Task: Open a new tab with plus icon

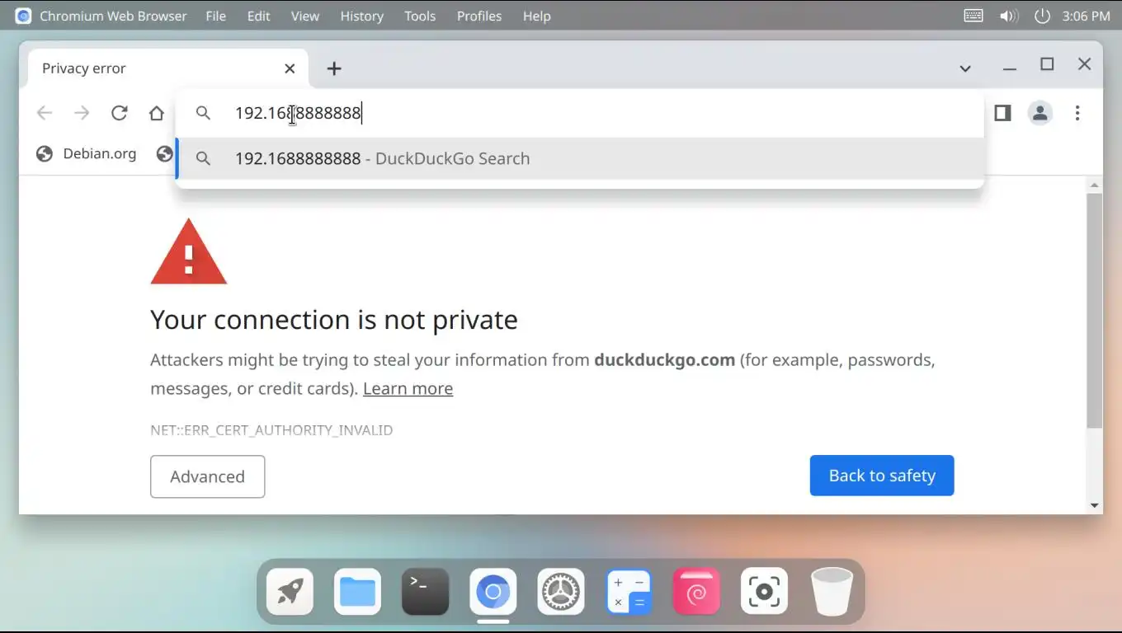Action: [x=334, y=68]
